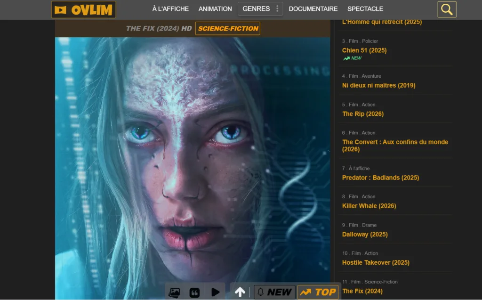Expand the GENRES dropdown menu

[x=256, y=9]
